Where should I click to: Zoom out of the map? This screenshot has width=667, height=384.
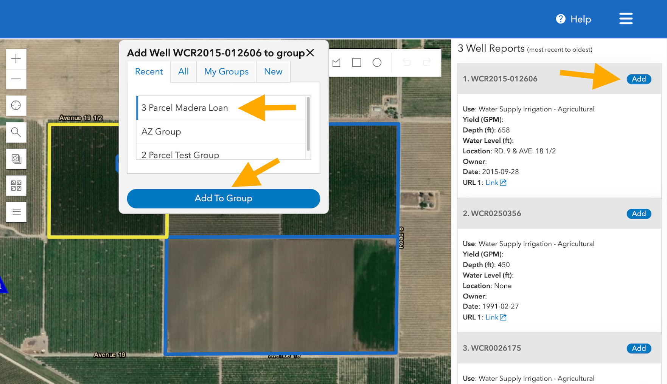point(16,79)
